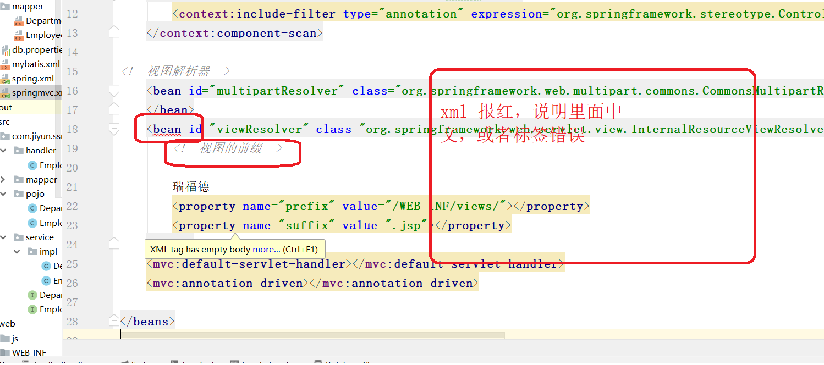824x365 pixels.
Task: Fold the multipartResolver bean at line 16
Action: pos(114,91)
